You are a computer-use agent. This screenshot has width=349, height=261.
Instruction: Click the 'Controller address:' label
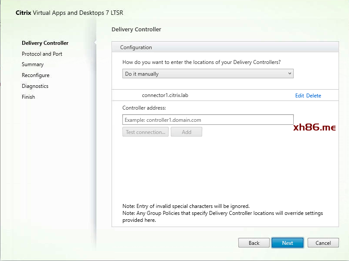[144, 108]
